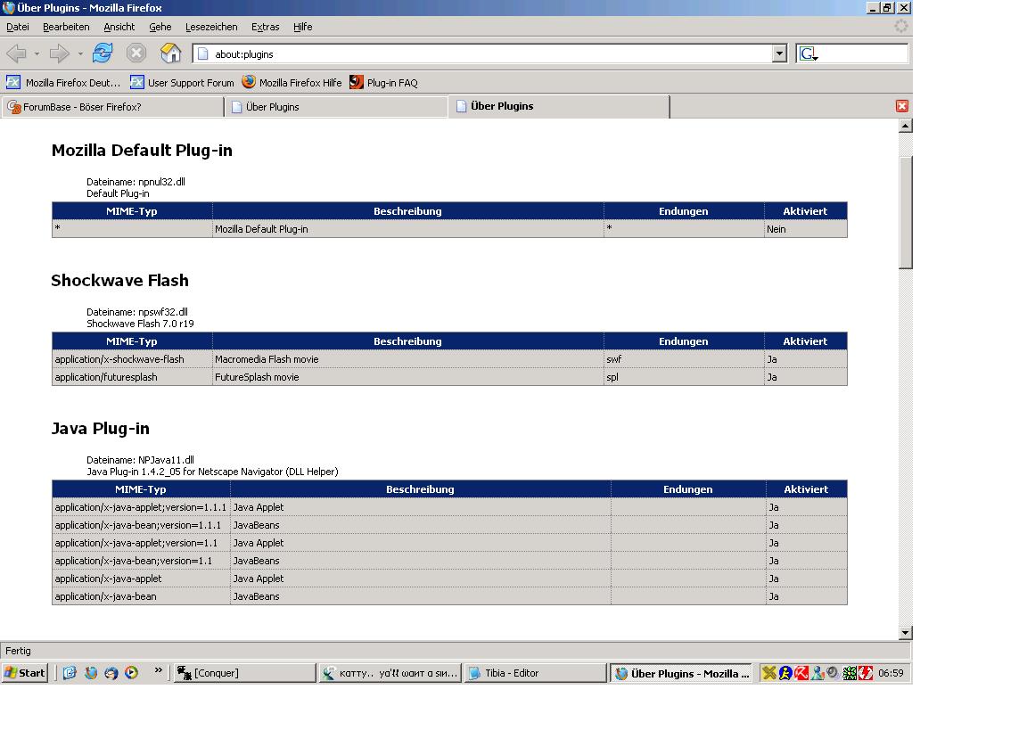
Task: Click the green grid tray icon
Action: click(x=850, y=673)
